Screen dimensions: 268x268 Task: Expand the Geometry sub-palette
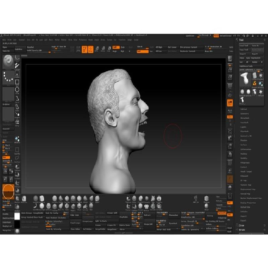pos(245,114)
